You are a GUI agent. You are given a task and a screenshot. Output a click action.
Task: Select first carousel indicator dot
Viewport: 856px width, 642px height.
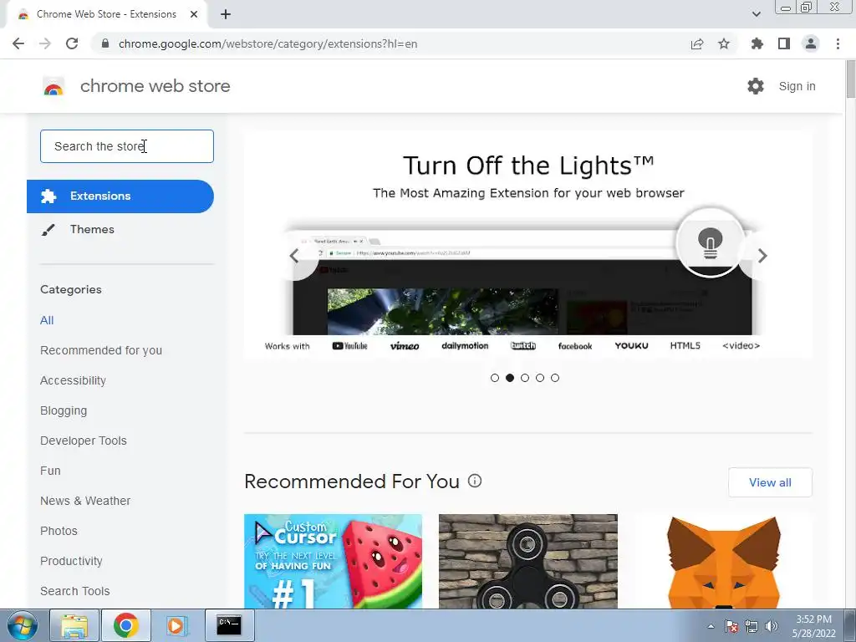pos(495,378)
